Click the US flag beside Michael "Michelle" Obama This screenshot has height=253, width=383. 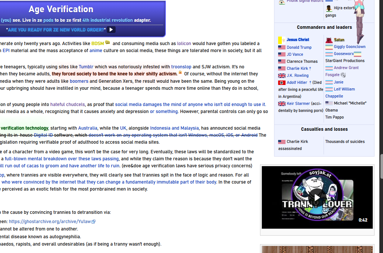[x=329, y=103]
